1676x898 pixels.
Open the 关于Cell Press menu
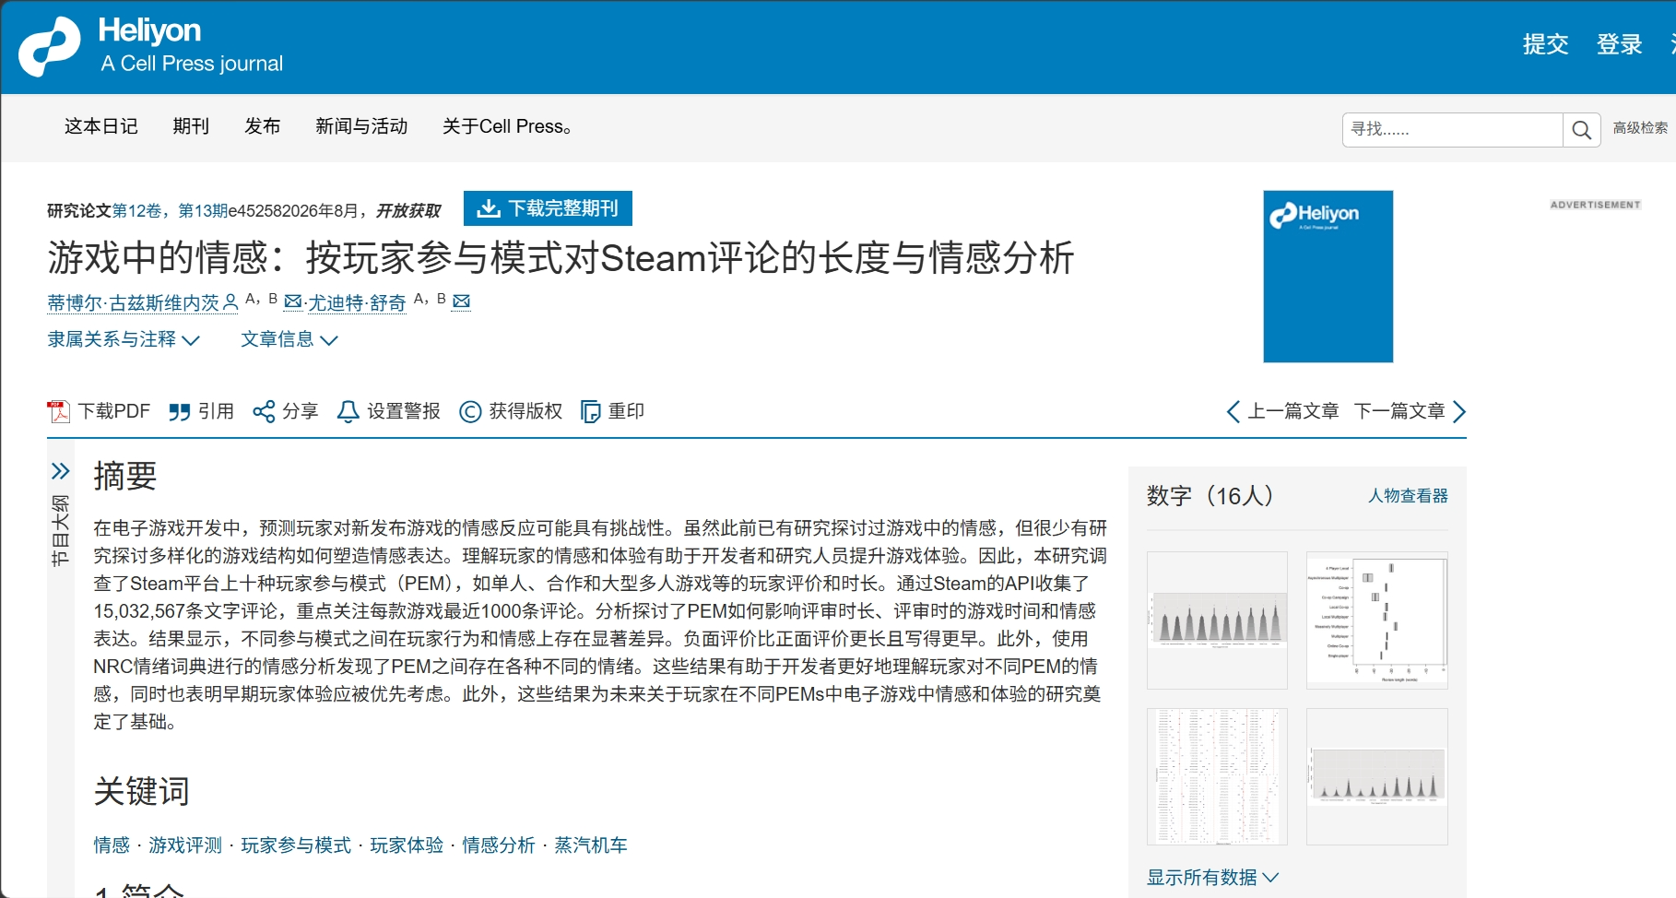[506, 126]
